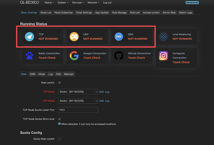This screenshot has height=145, width=214.
Task: Click Touch Check under Google Connection
Action: tap(92, 58)
